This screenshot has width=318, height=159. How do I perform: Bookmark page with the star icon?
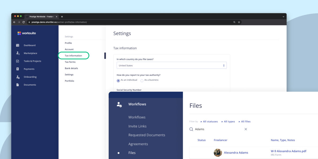239,22
